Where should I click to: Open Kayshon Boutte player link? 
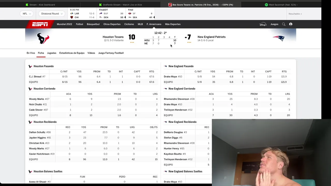[173, 154]
